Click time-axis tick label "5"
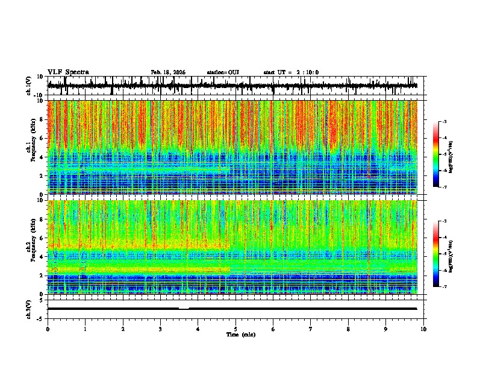Screen dimensions: 477x369 (x=235, y=329)
